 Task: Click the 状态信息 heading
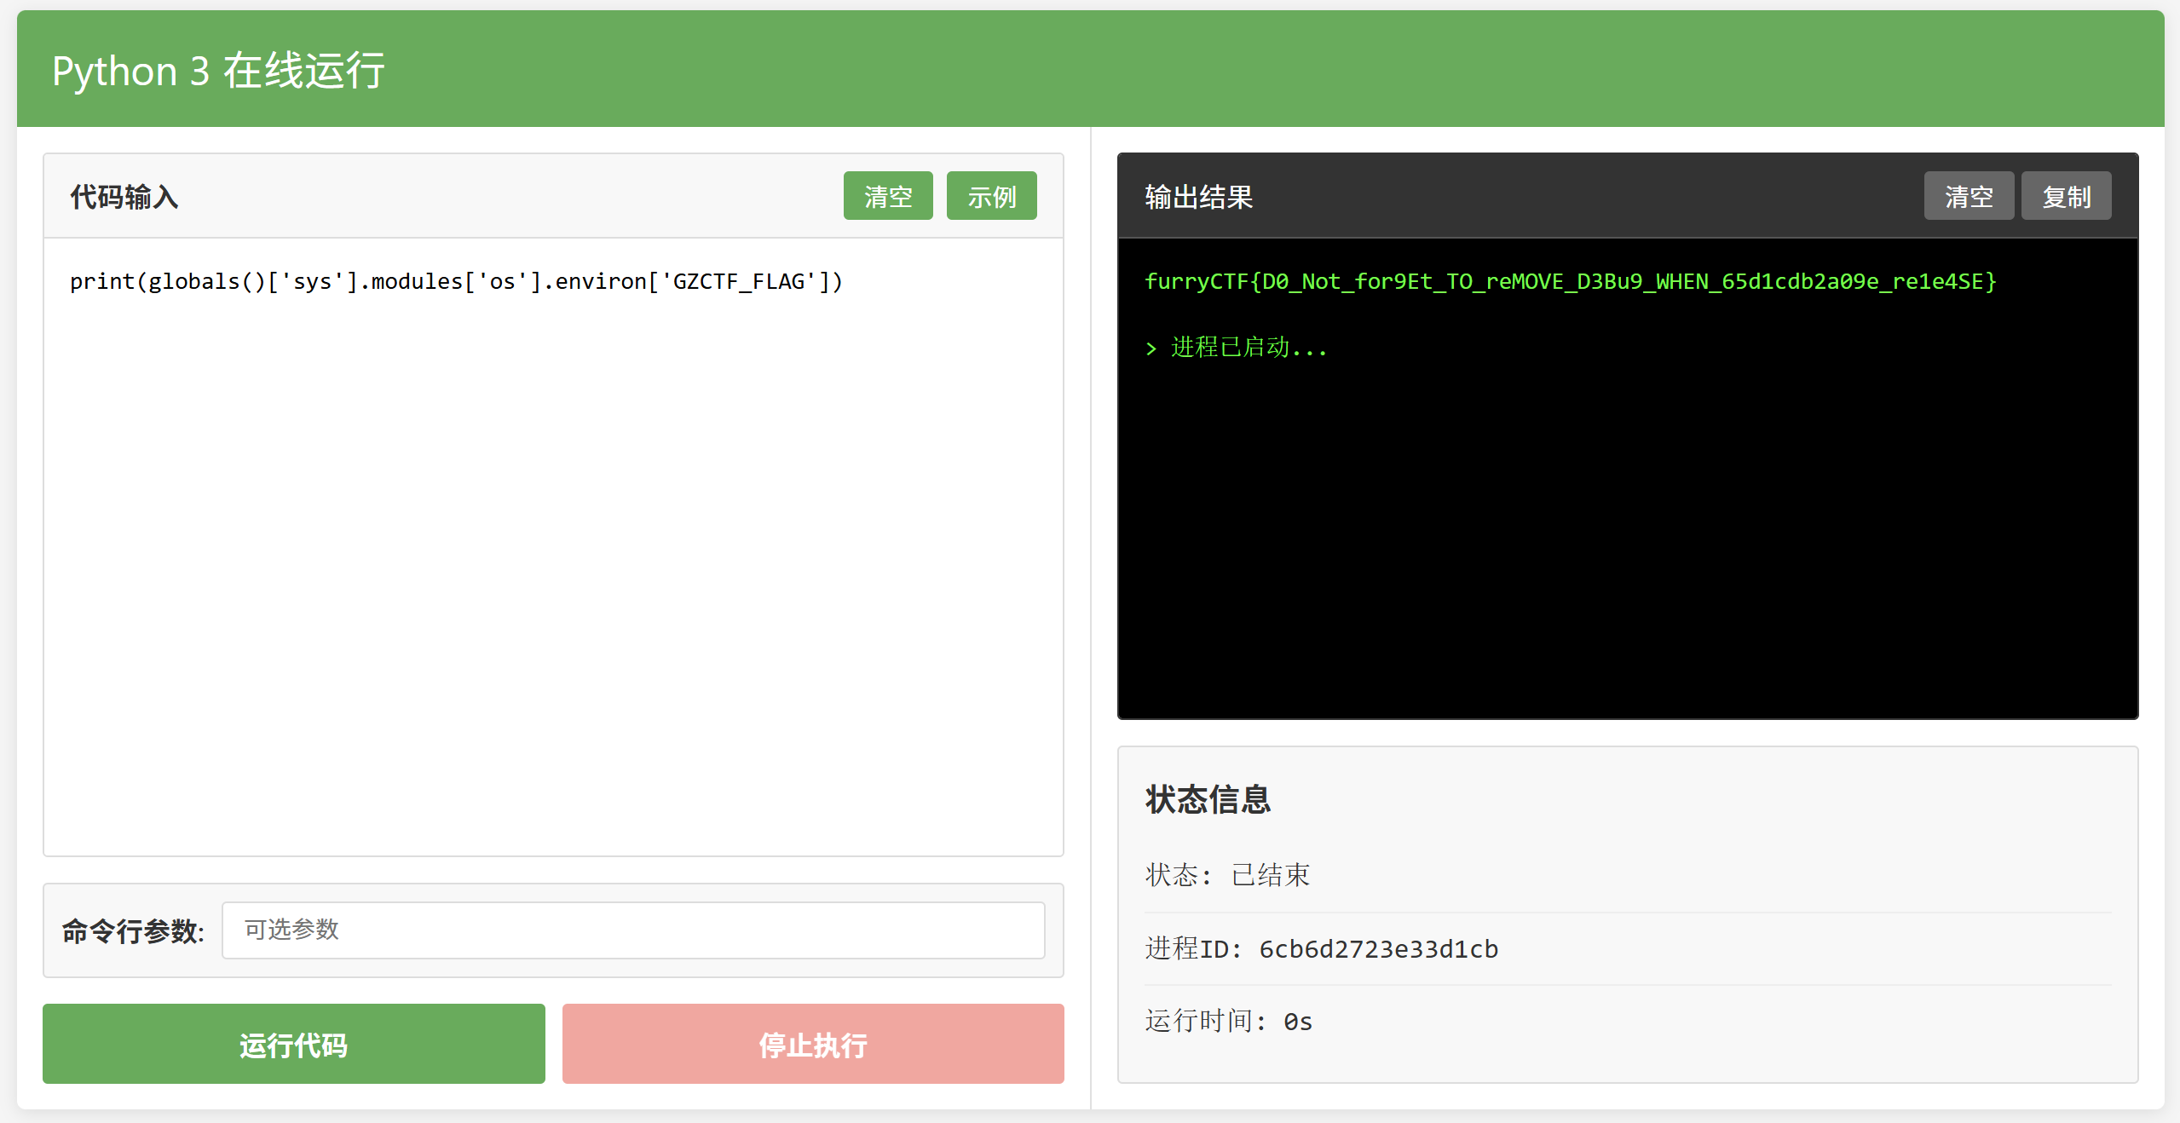click(x=1208, y=799)
